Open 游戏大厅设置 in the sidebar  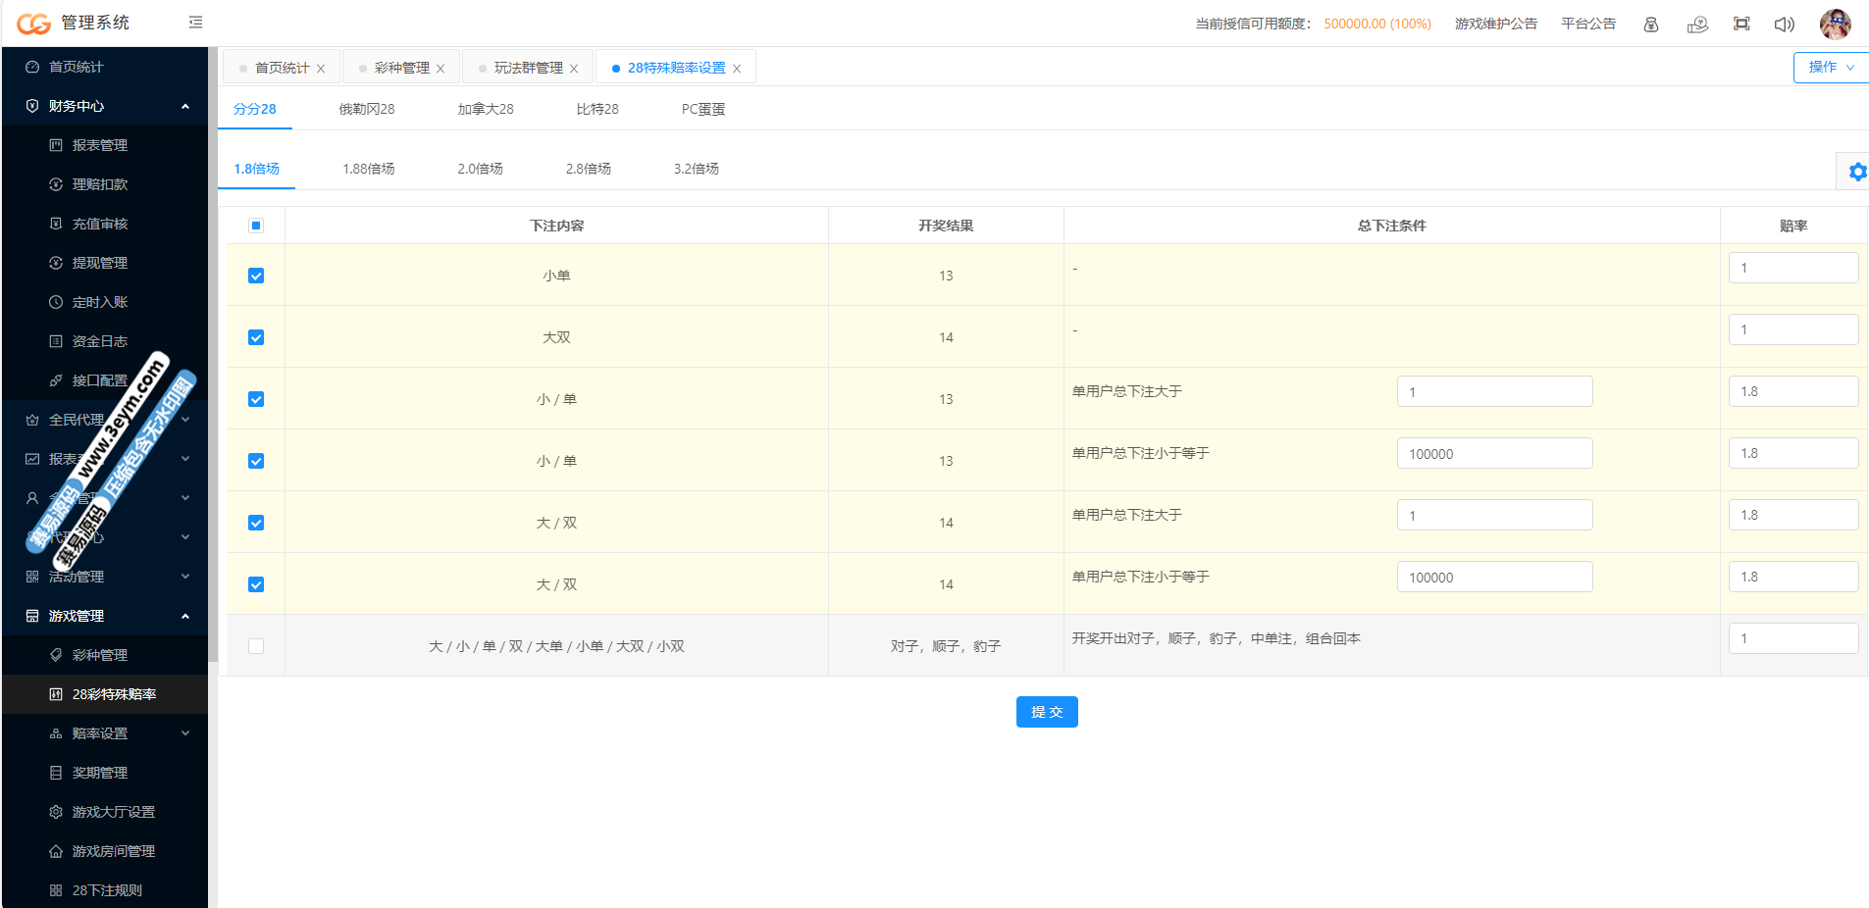coord(113,812)
